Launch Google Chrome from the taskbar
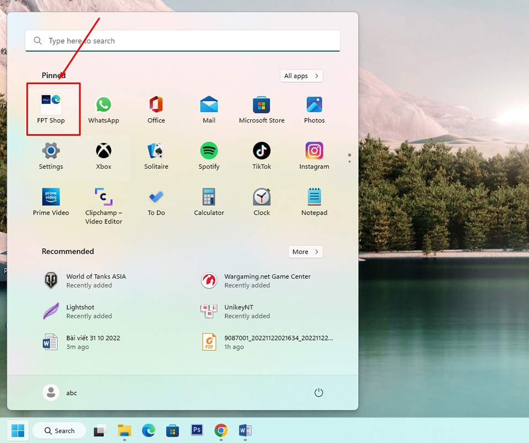This screenshot has width=529, height=443. (x=220, y=430)
